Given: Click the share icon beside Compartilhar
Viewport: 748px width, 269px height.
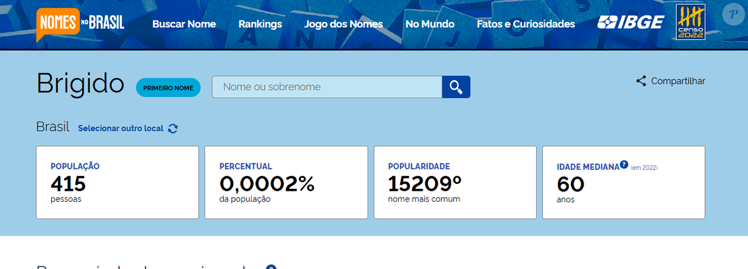Looking at the screenshot, I should point(641,81).
